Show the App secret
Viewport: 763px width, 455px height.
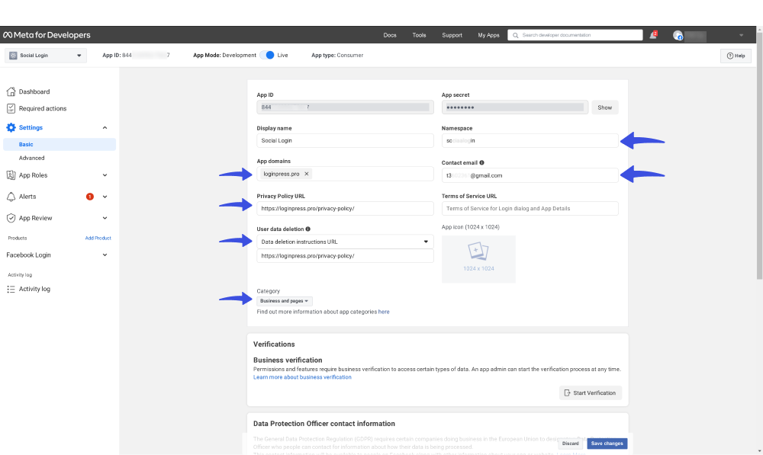point(605,107)
